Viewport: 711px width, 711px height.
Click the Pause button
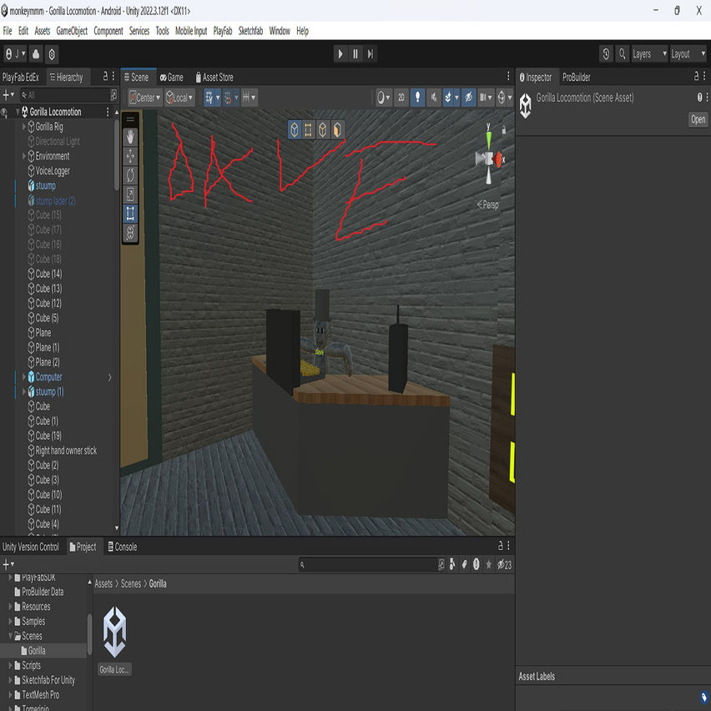click(x=355, y=54)
